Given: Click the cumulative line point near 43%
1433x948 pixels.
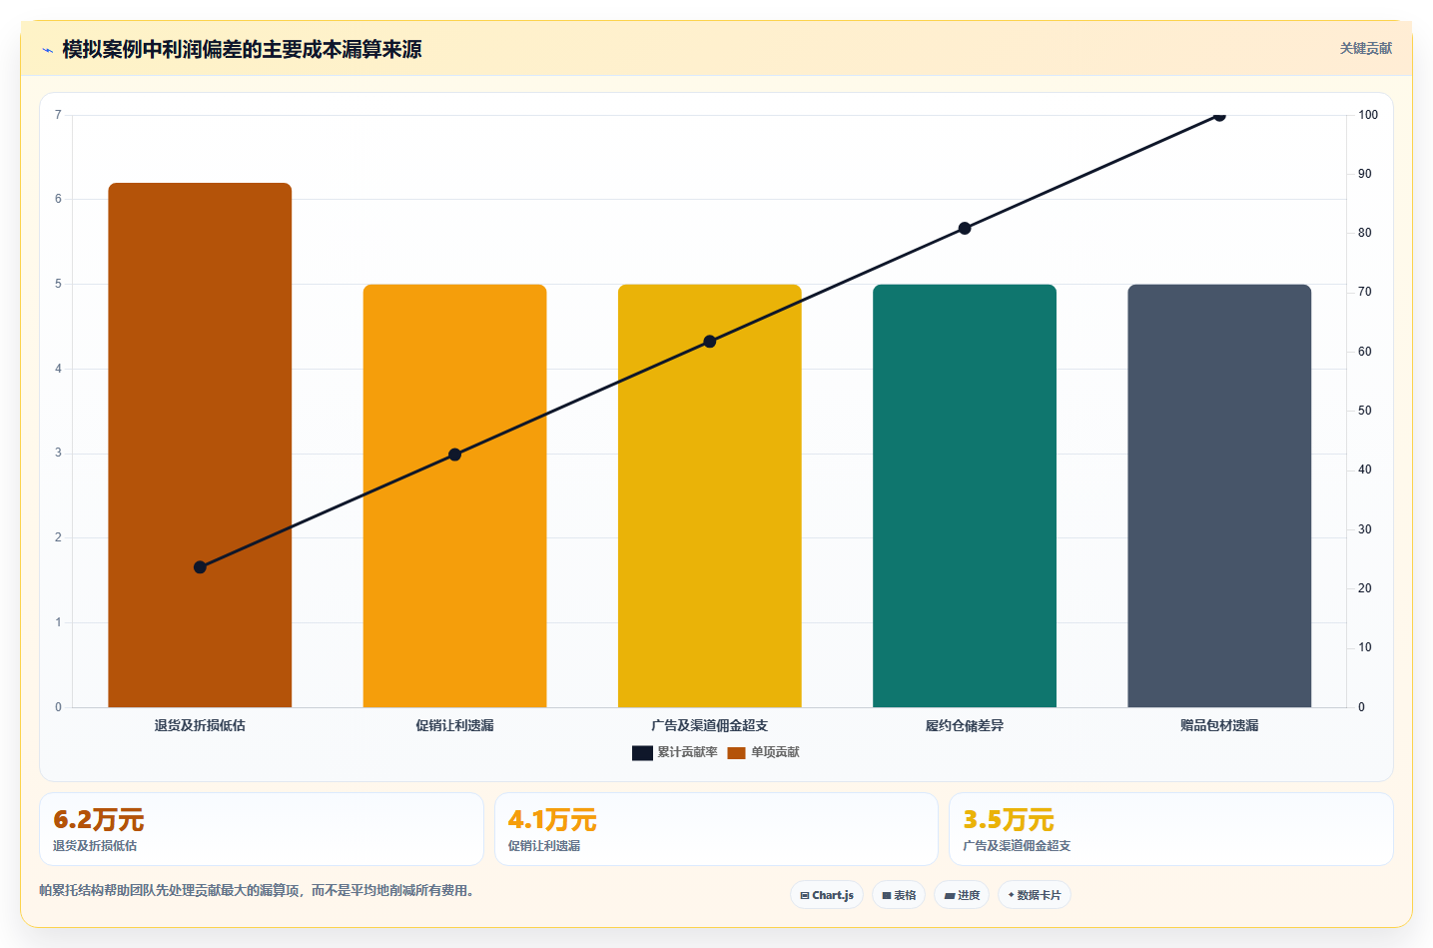Looking at the screenshot, I should (x=454, y=455).
